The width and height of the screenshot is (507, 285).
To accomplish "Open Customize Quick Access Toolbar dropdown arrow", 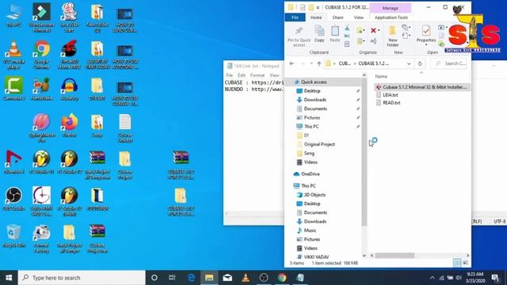I will tap(318, 7).
